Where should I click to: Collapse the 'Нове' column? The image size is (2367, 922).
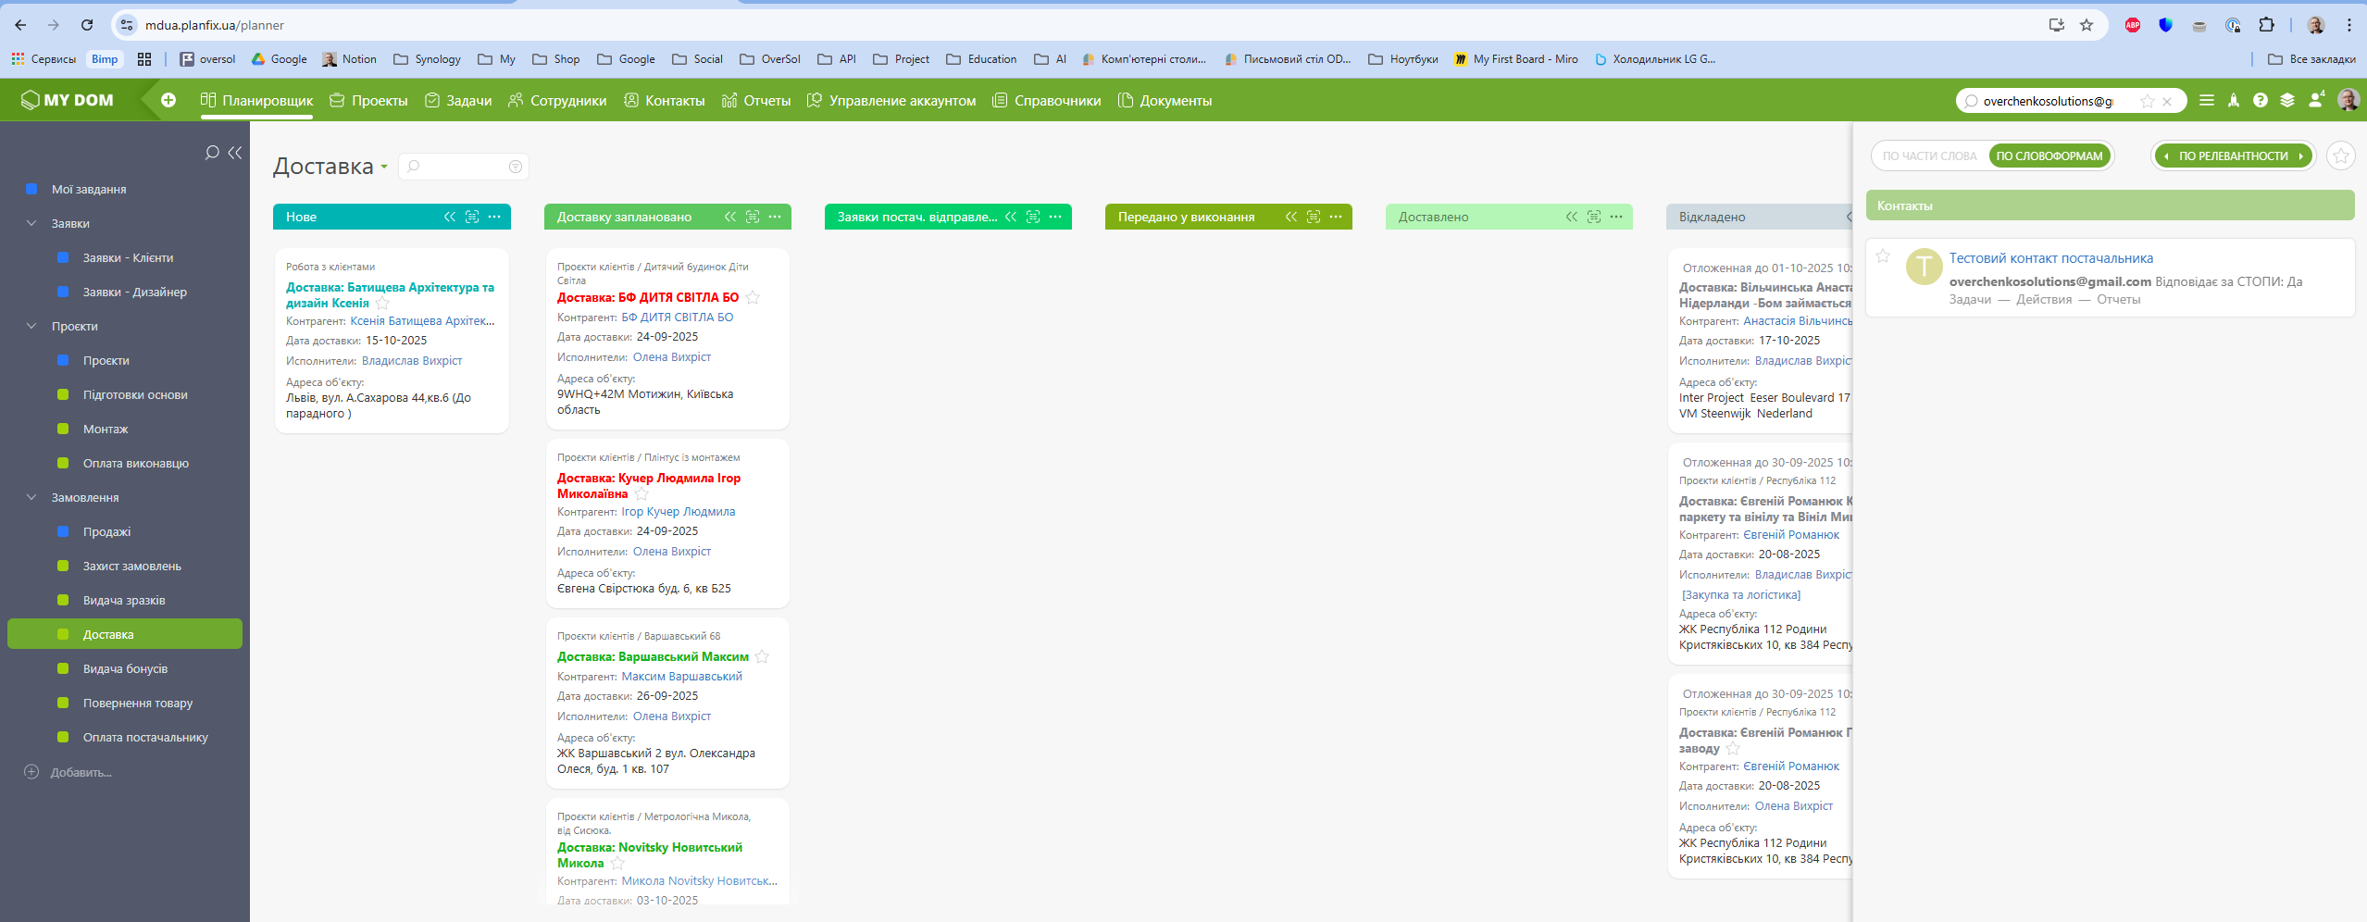pyautogui.click(x=450, y=217)
